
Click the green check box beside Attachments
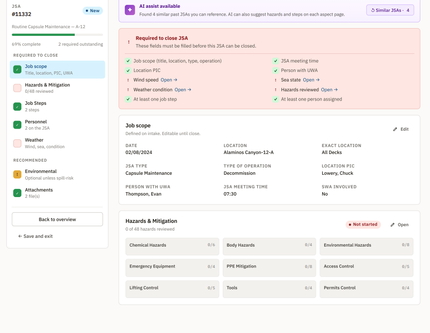(17, 193)
